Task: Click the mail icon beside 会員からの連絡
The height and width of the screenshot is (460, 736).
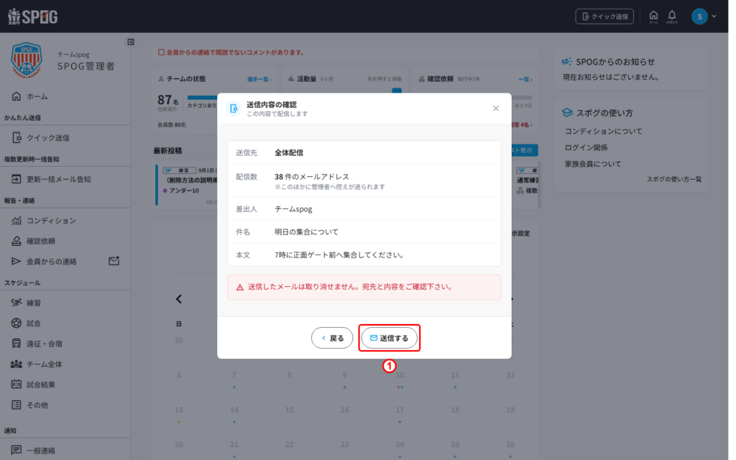Action: [114, 260]
